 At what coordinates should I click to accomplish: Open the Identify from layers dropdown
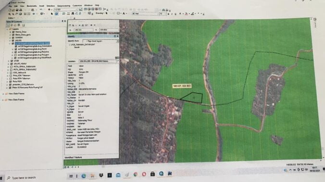[101, 41]
